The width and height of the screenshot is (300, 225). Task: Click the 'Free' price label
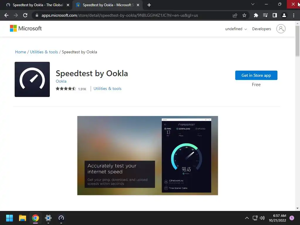[x=256, y=85]
